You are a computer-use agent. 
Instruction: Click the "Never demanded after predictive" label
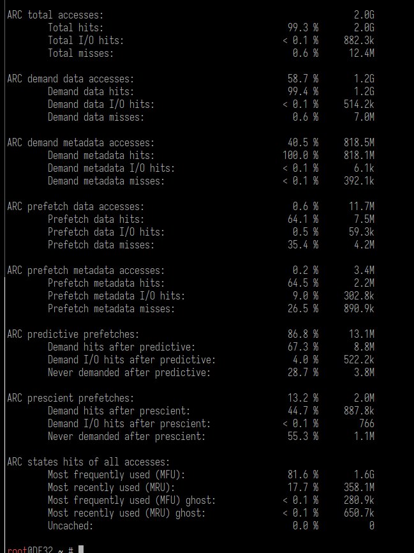pos(129,372)
